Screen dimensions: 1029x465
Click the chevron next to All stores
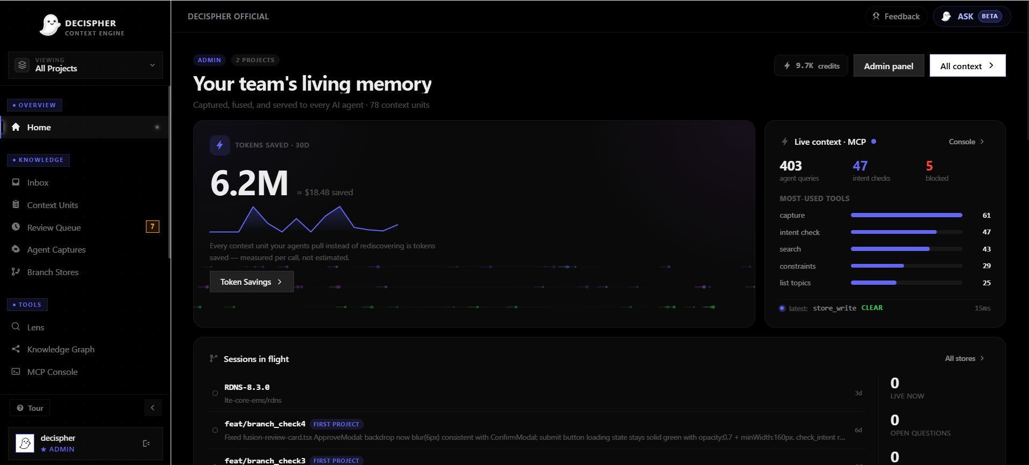click(x=982, y=358)
